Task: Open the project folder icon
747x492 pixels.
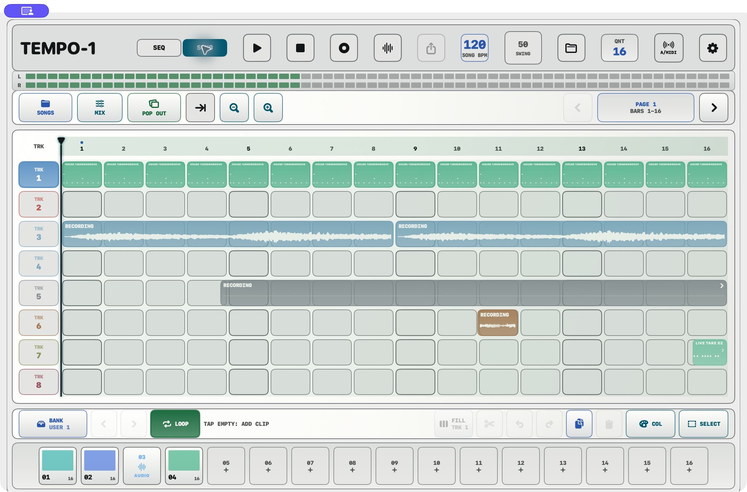Action: [x=571, y=48]
